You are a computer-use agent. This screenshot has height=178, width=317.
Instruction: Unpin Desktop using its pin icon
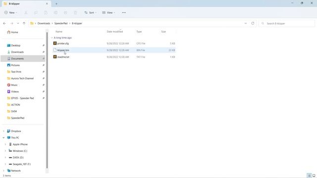[44, 45]
